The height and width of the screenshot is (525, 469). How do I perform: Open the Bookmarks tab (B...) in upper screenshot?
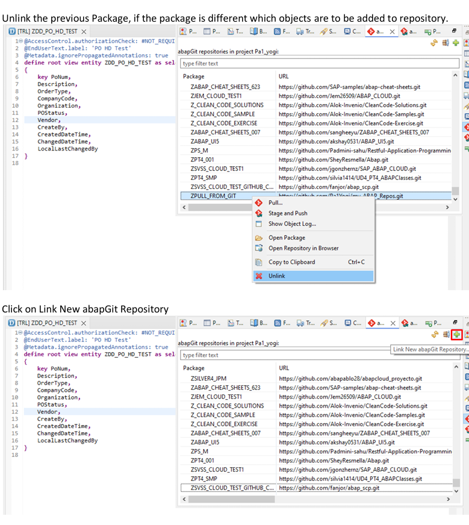(x=258, y=31)
